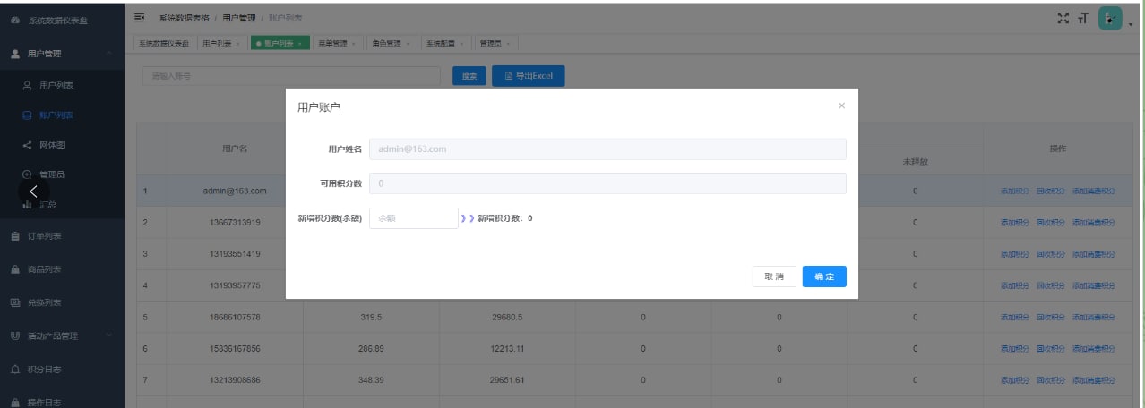This screenshot has height=408, width=1145.
Task: Switch to the 管理员 tab
Action: [x=495, y=43]
